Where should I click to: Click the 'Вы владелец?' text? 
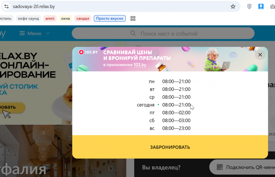tap(161, 167)
